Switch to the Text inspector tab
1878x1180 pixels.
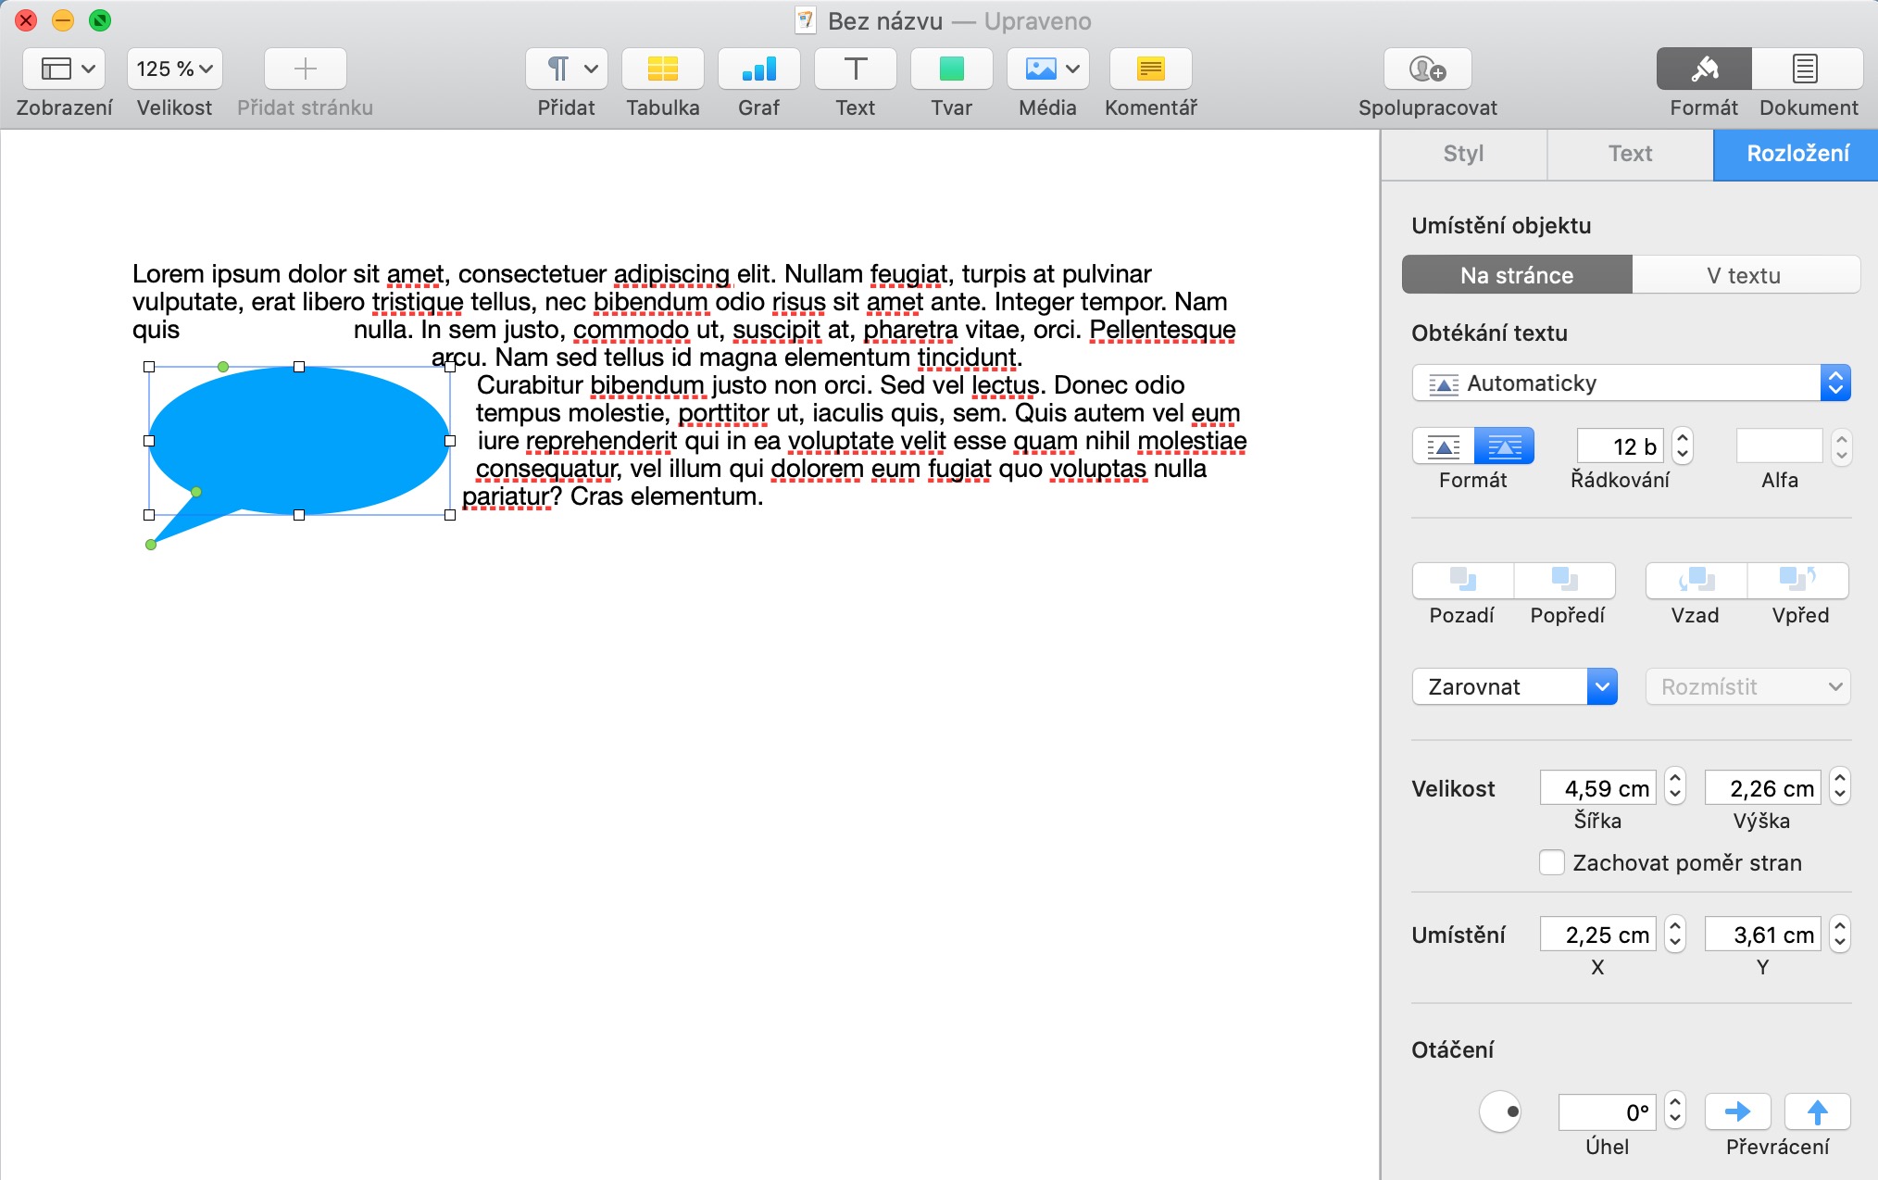(1630, 154)
